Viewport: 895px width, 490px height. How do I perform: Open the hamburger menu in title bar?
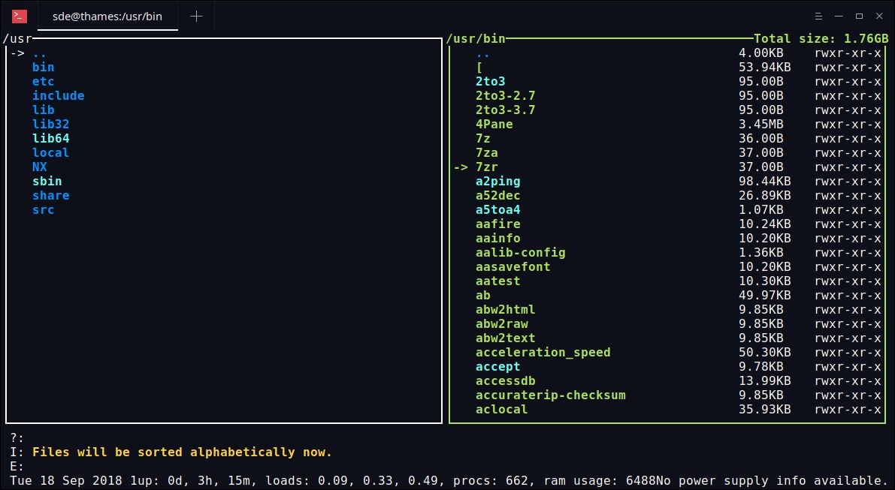[x=818, y=17]
